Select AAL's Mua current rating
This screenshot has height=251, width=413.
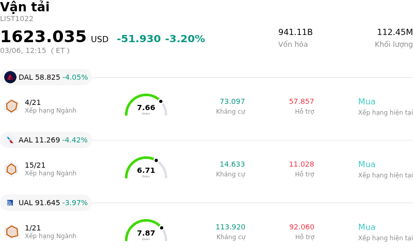(367, 165)
